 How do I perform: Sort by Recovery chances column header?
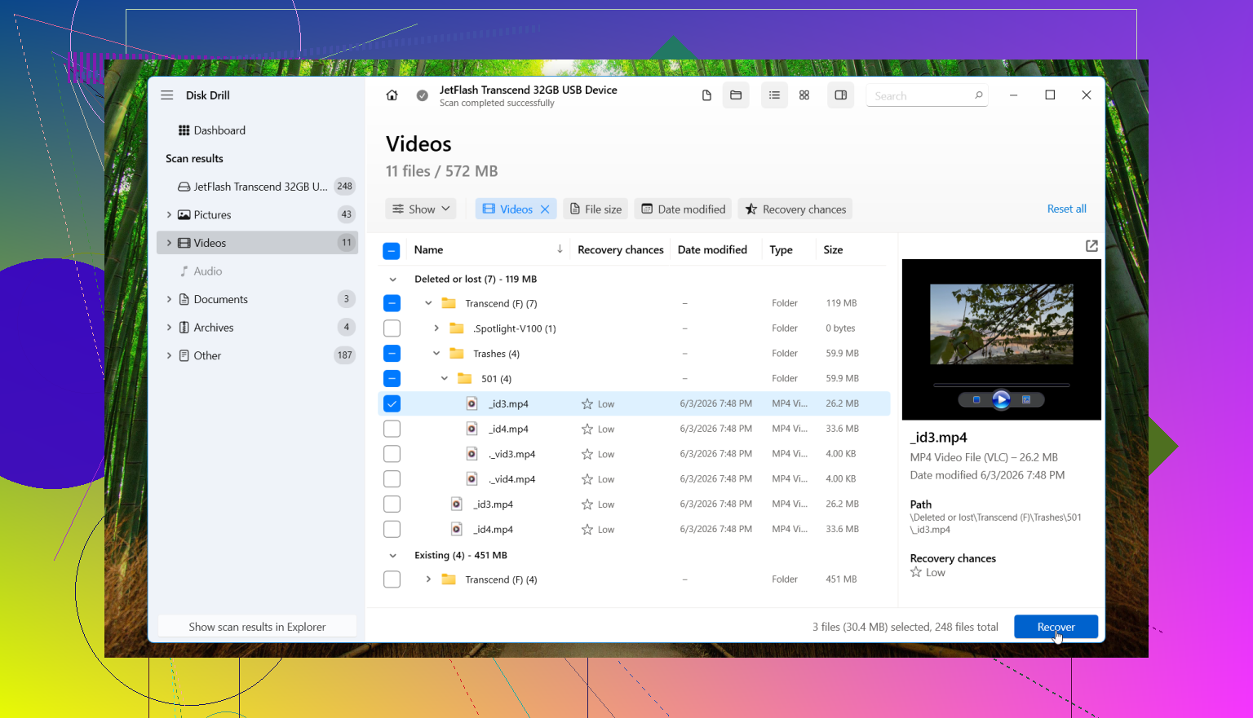tap(620, 250)
